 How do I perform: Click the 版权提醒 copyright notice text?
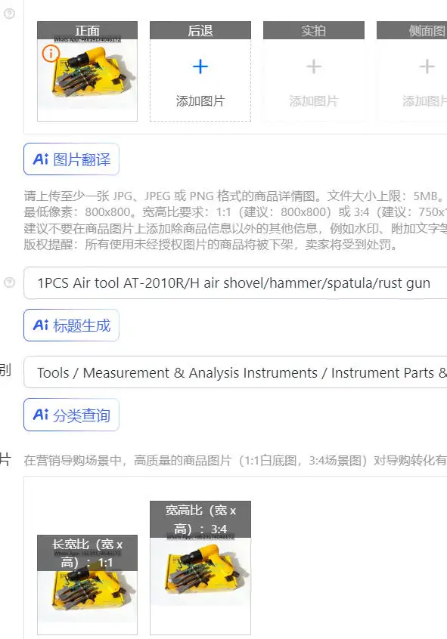pyautogui.click(x=210, y=245)
